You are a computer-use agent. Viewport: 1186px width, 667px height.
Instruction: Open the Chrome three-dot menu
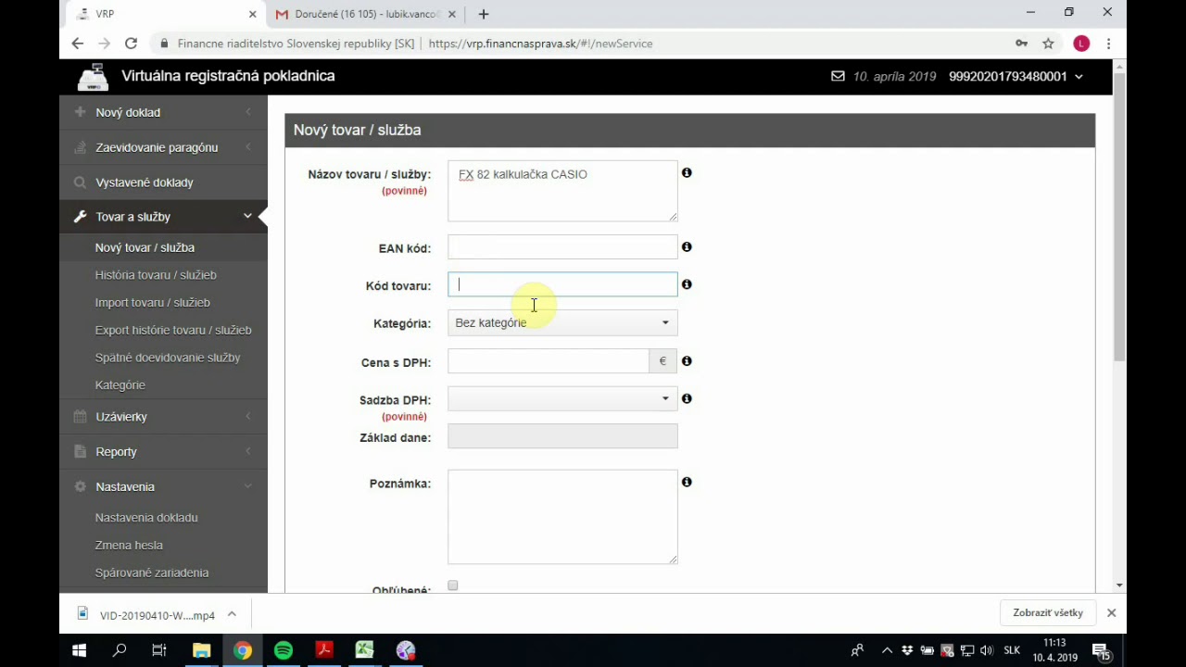1108,44
